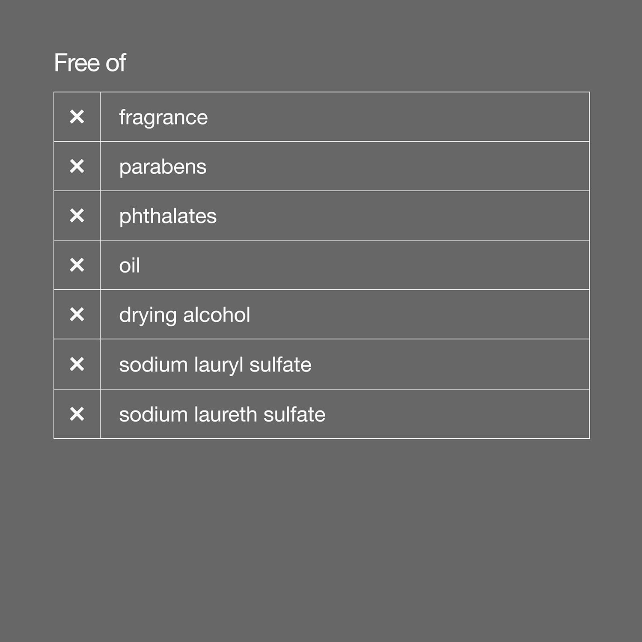Viewport: 642px width, 642px height.
Task: Click the X mark next to parabens
Action: pyautogui.click(x=77, y=166)
